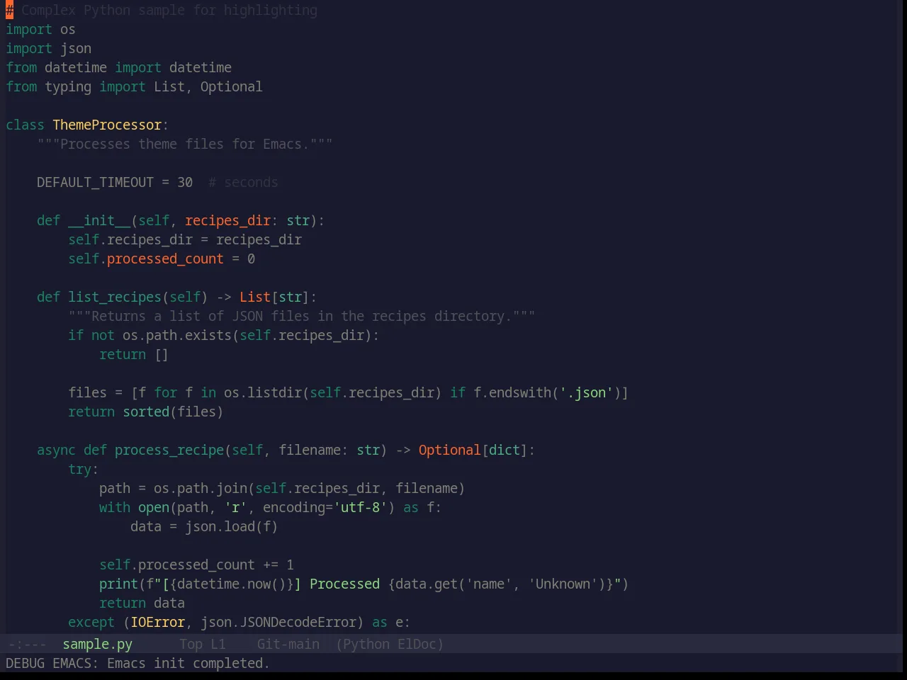Click the 'import json' line
This screenshot has width=907, height=680.
[48, 48]
